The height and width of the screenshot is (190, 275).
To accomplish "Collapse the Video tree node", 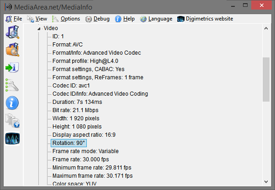I will pyautogui.click(x=39, y=29).
